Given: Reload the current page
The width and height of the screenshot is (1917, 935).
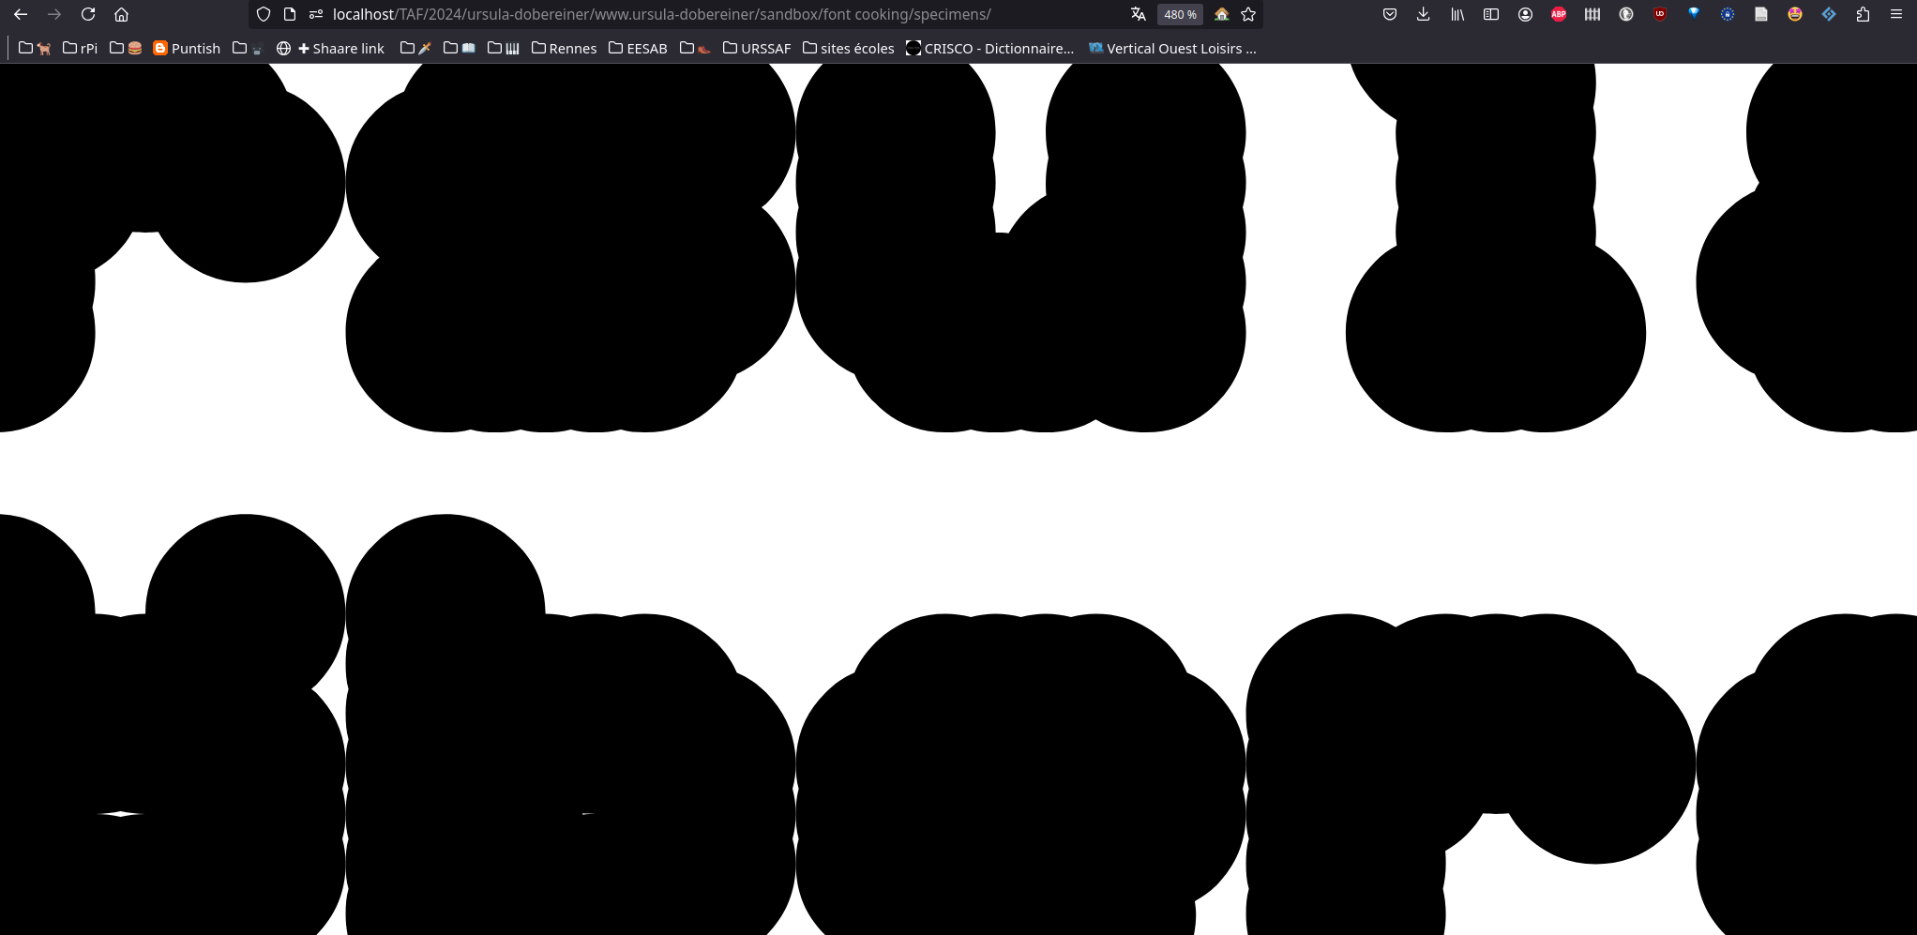Looking at the screenshot, I should coord(88,14).
